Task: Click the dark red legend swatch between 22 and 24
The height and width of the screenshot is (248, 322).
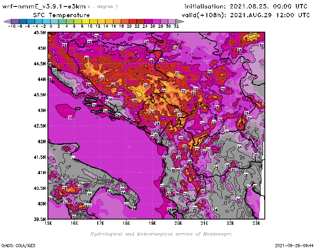Action: coord(140,21)
